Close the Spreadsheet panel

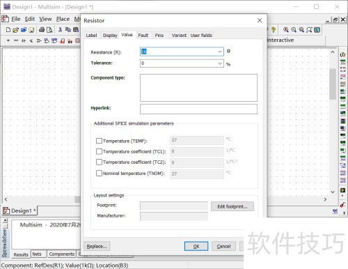coord(6,220)
